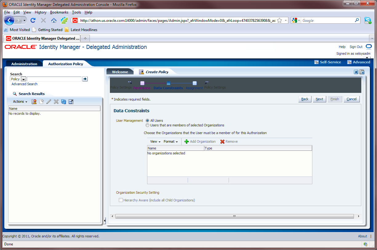Viewport: 377px width, 250px height.
Task: Switch to the Welcome tab
Action: (120, 72)
